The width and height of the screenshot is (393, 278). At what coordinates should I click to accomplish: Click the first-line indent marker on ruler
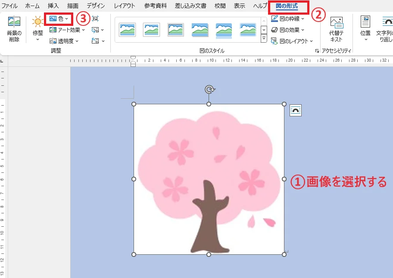[x=133, y=58]
